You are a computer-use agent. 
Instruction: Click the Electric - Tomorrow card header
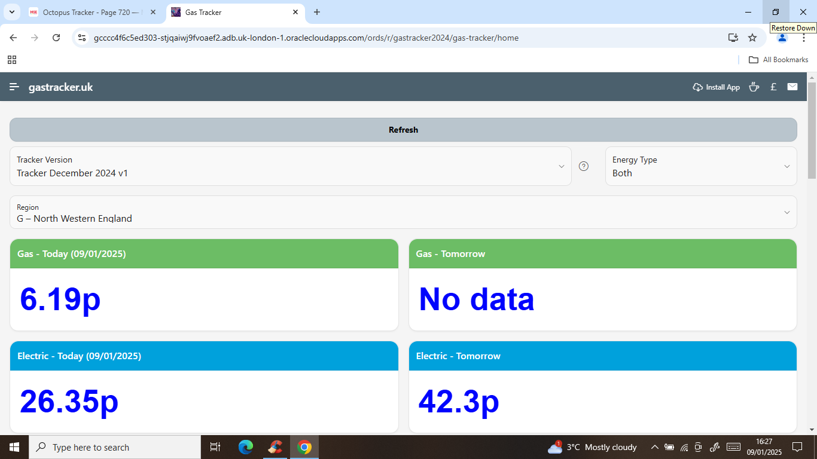pos(603,356)
